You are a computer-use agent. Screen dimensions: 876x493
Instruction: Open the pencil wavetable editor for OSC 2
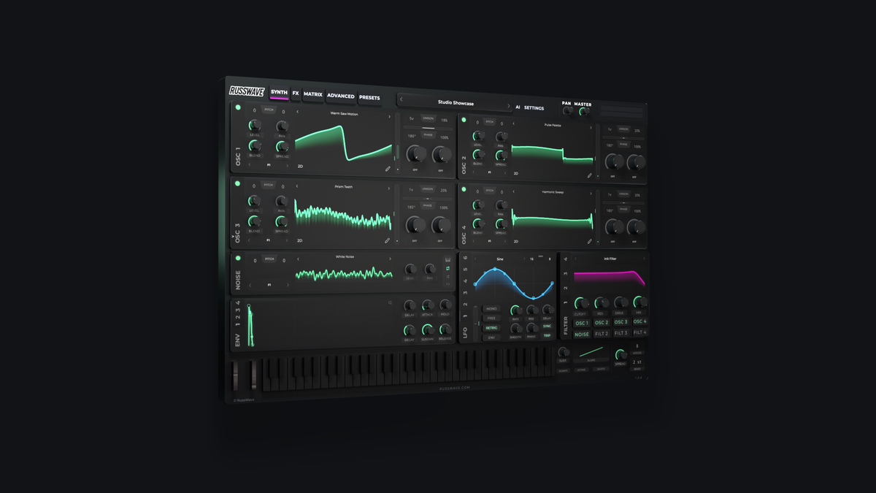point(590,175)
